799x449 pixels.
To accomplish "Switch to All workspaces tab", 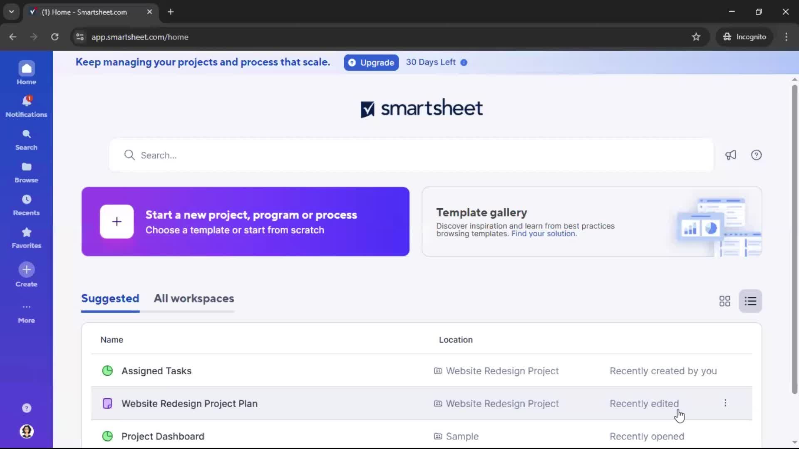I will [194, 299].
